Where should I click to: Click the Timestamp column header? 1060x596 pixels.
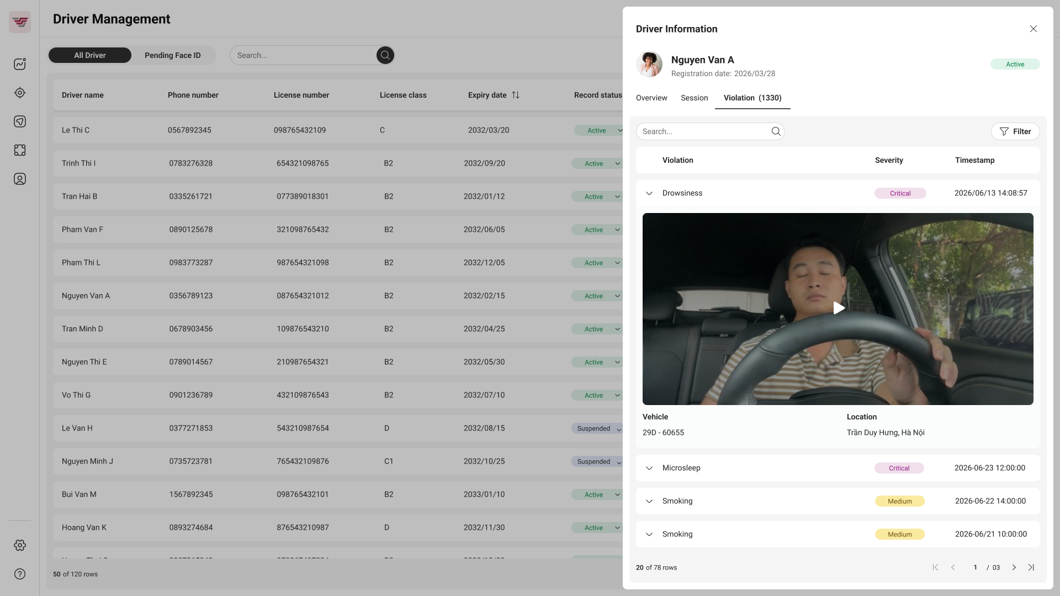pos(974,160)
